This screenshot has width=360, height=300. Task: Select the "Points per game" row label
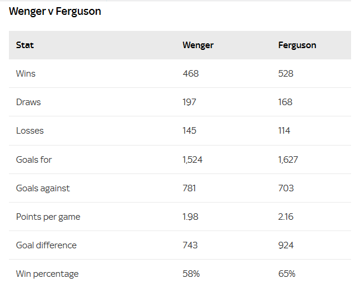(x=48, y=217)
